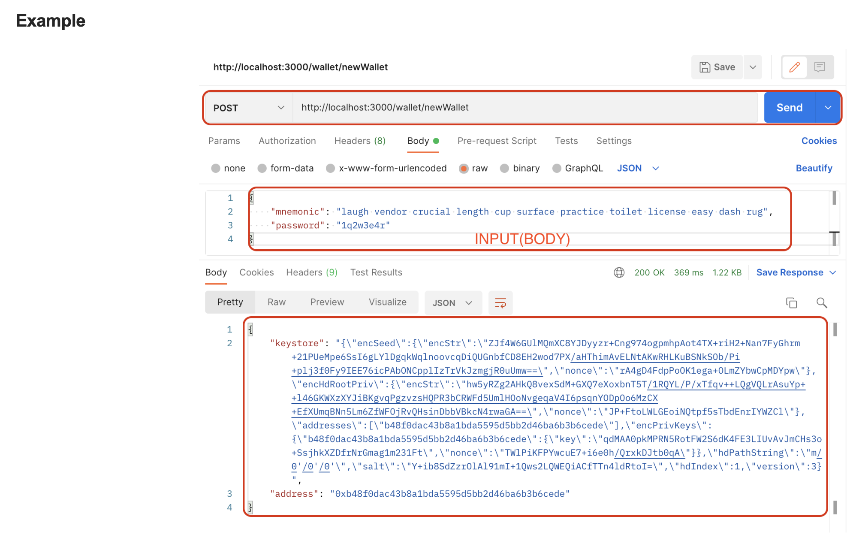Screen dimensions: 856x550
Task: Toggle the response word wrap icon
Action: [x=500, y=303]
